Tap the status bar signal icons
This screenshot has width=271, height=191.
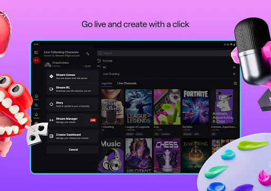point(230,45)
